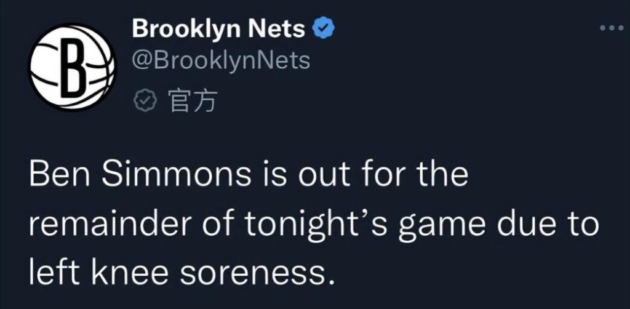The height and width of the screenshot is (309, 630).
Task: Click the B letter in Nets logo
Action: point(73,68)
